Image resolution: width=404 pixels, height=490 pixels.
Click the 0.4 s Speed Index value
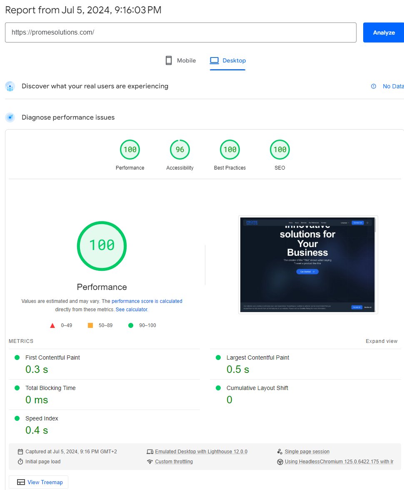[x=37, y=430]
